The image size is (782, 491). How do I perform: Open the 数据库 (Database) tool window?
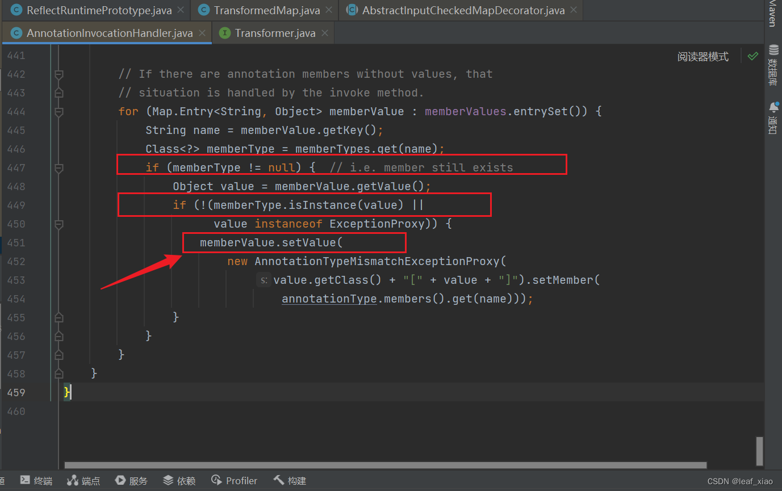coord(773,65)
